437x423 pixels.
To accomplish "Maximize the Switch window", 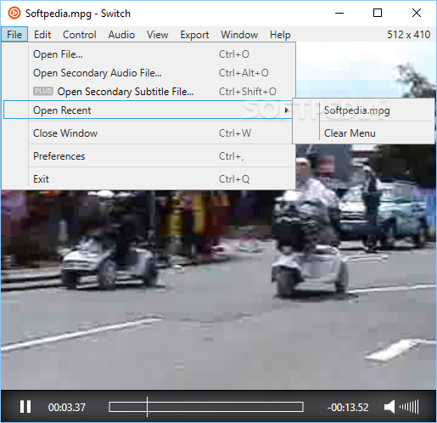I will pyautogui.click(x=378, y=13).
